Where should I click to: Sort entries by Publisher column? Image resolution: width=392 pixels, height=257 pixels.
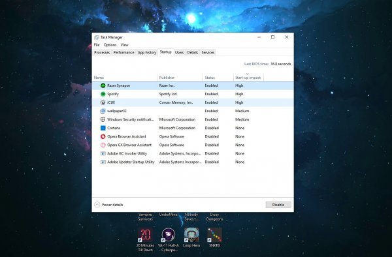[180, 78]
